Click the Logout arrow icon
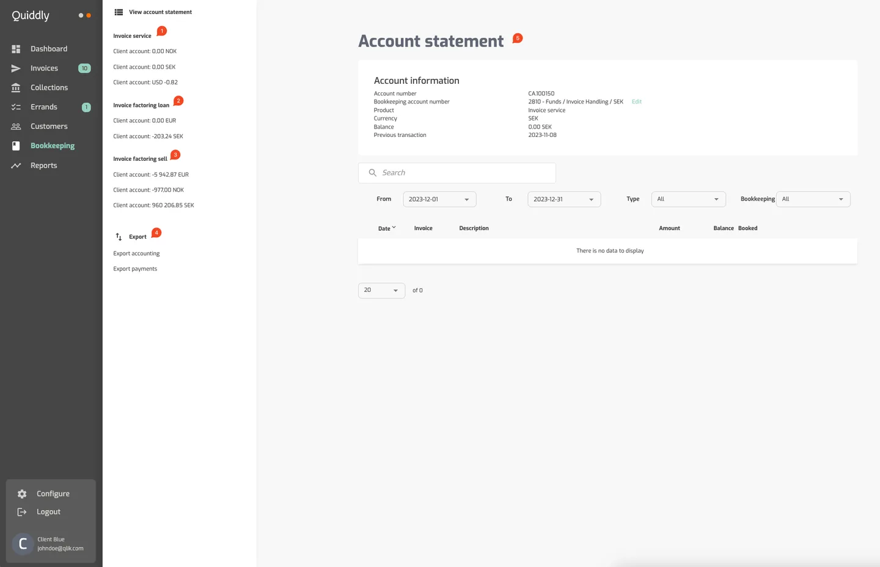 click(x=22, y=512)
